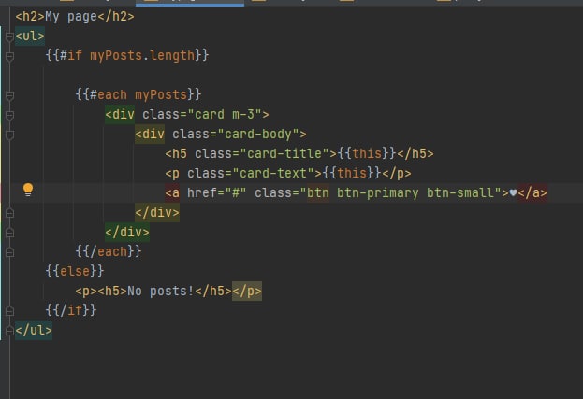Fold the div class="card-body" line

tap(9, 135)
